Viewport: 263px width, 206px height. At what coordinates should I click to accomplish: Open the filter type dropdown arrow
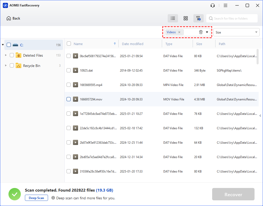(207, 32)
